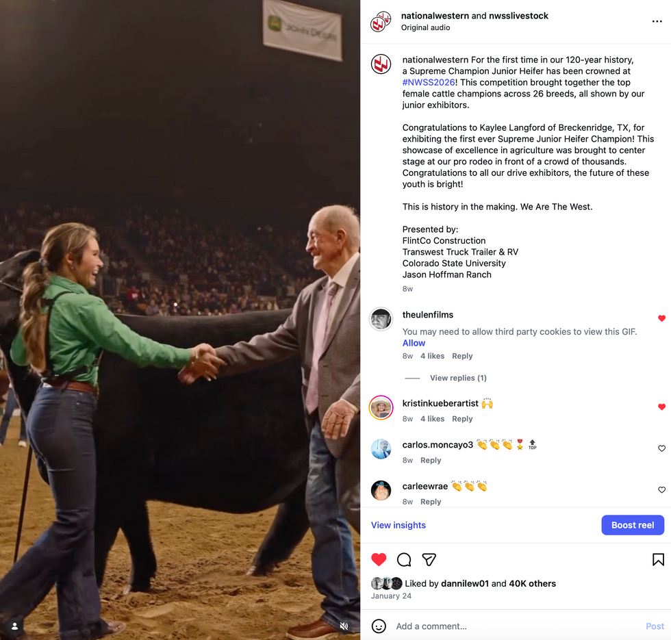This screenshot has width=671, height=640.
Task: Show tagged people icon on video
Action: click(14, 626)
